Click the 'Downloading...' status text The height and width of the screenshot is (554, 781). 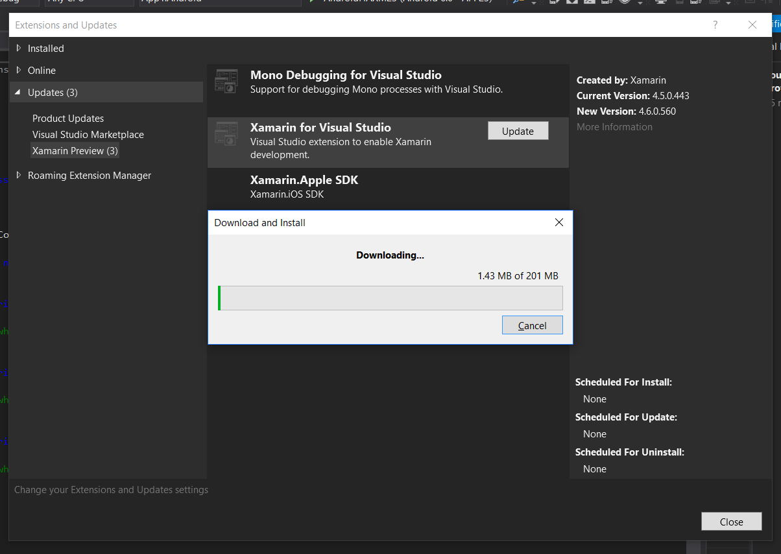point(390,255)
